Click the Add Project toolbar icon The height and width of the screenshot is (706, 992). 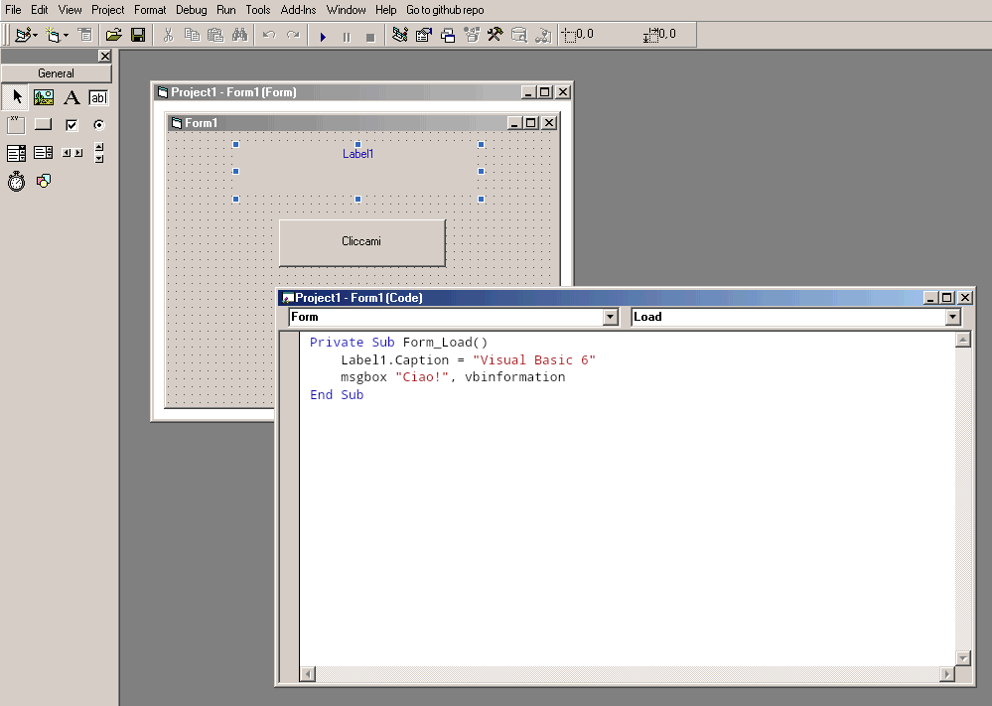pos(22,35)
